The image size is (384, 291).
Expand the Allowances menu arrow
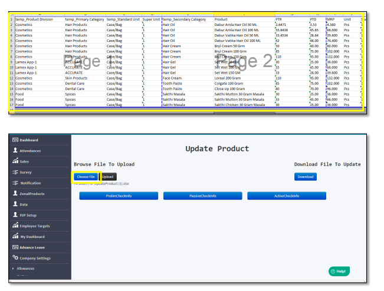[x=13, y=269]
